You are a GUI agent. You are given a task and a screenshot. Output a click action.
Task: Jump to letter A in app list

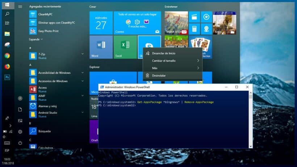[30, 65]
